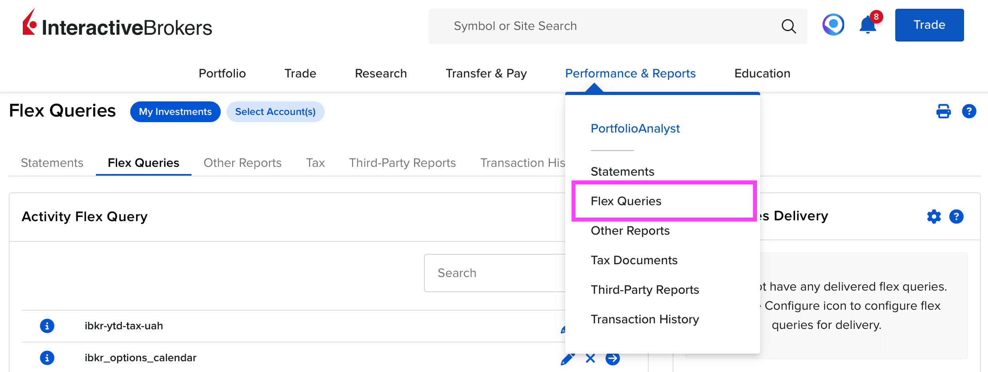Click the ibkr-ytd-tax-uah query name

pyautogui.click(x=124, y=326)
